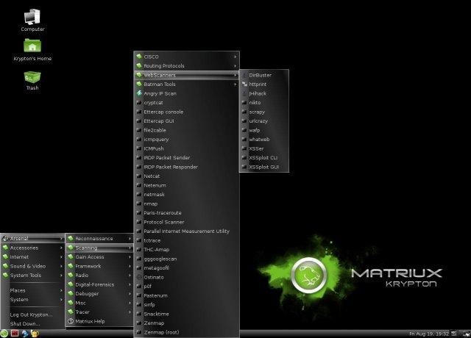Launch Zenmap (root)

pos(186,332)
